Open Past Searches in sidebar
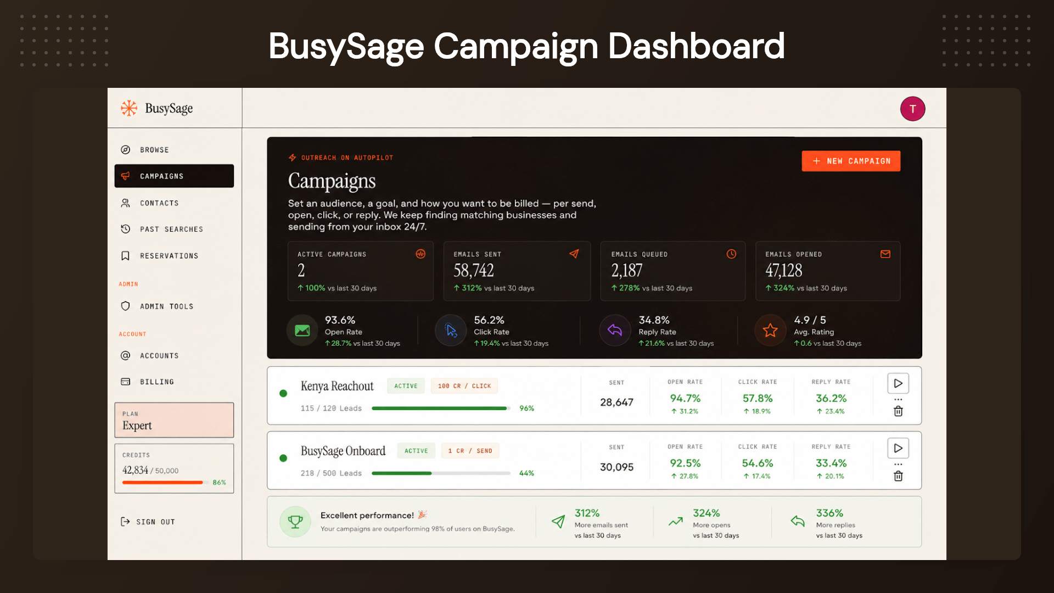The image size is (1054, 593). pos(174,229)
